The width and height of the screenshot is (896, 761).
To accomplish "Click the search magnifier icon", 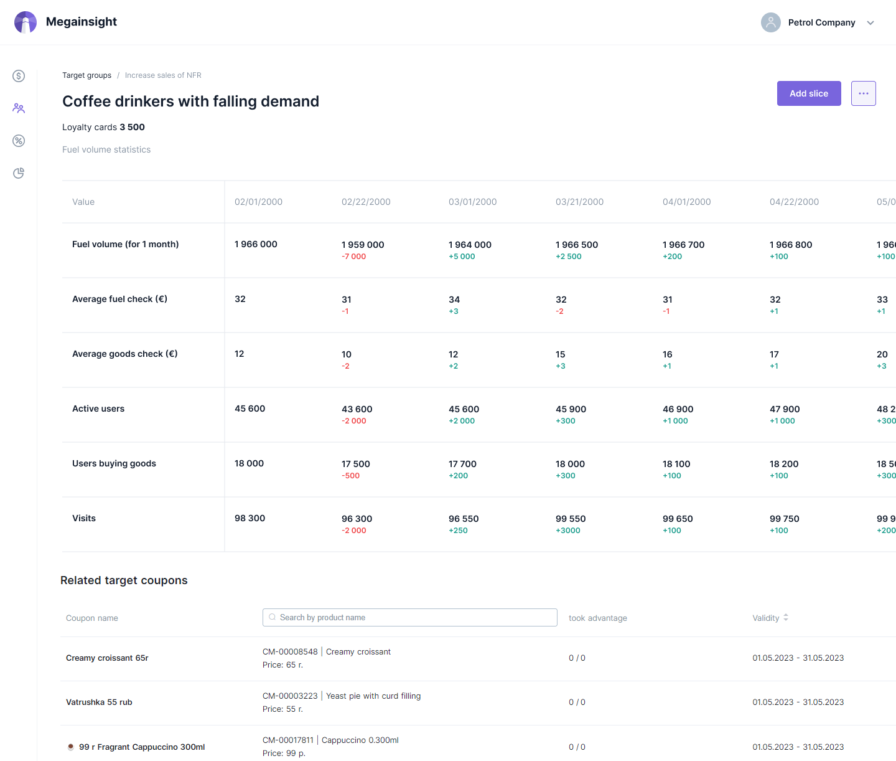I will (272, 617).
